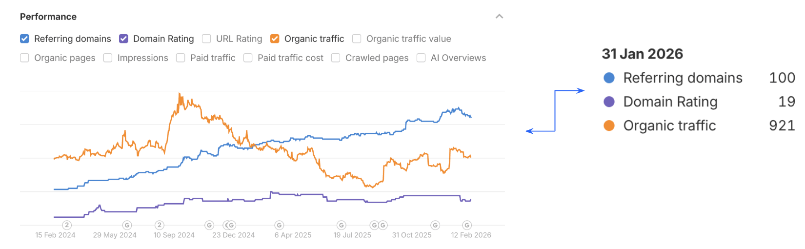
Task: Click the single Google marker left of 23 Dec 2024
Action: 209,225
